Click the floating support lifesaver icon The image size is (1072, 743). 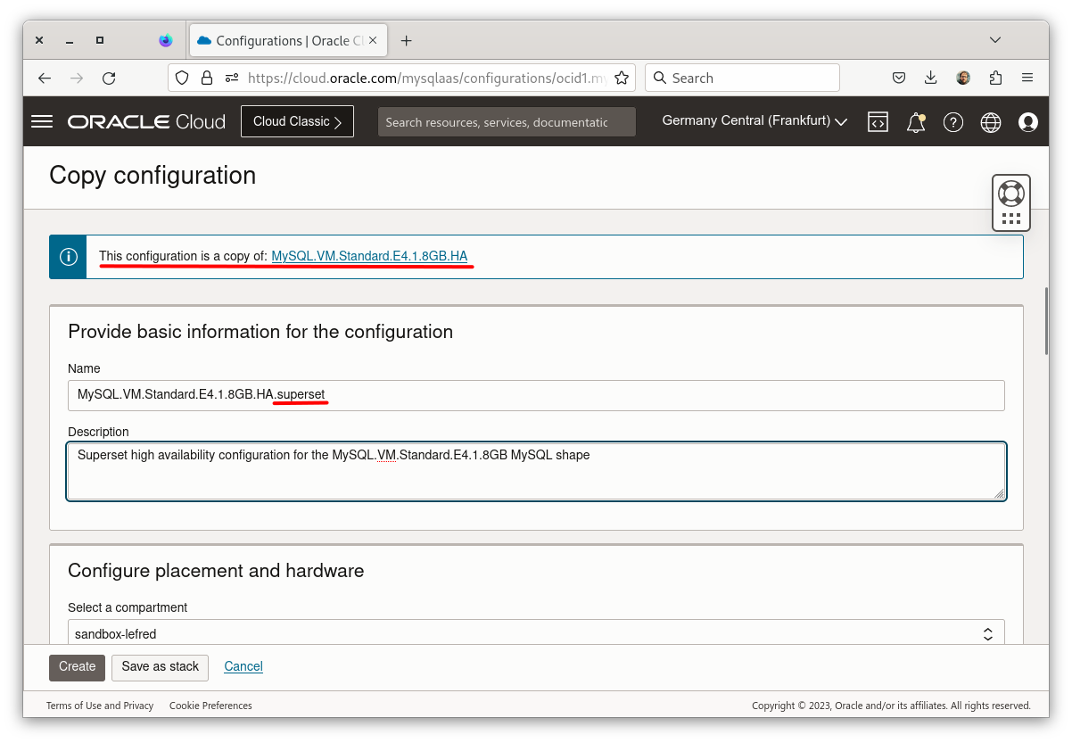click(1010, 191)
